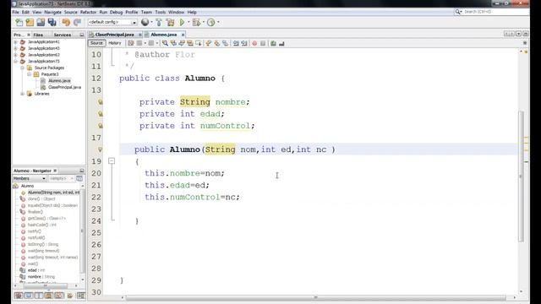Collapse the constructor code fold at line 19
Viewport: 541px width, 304px height.
(x=112, y=161)
